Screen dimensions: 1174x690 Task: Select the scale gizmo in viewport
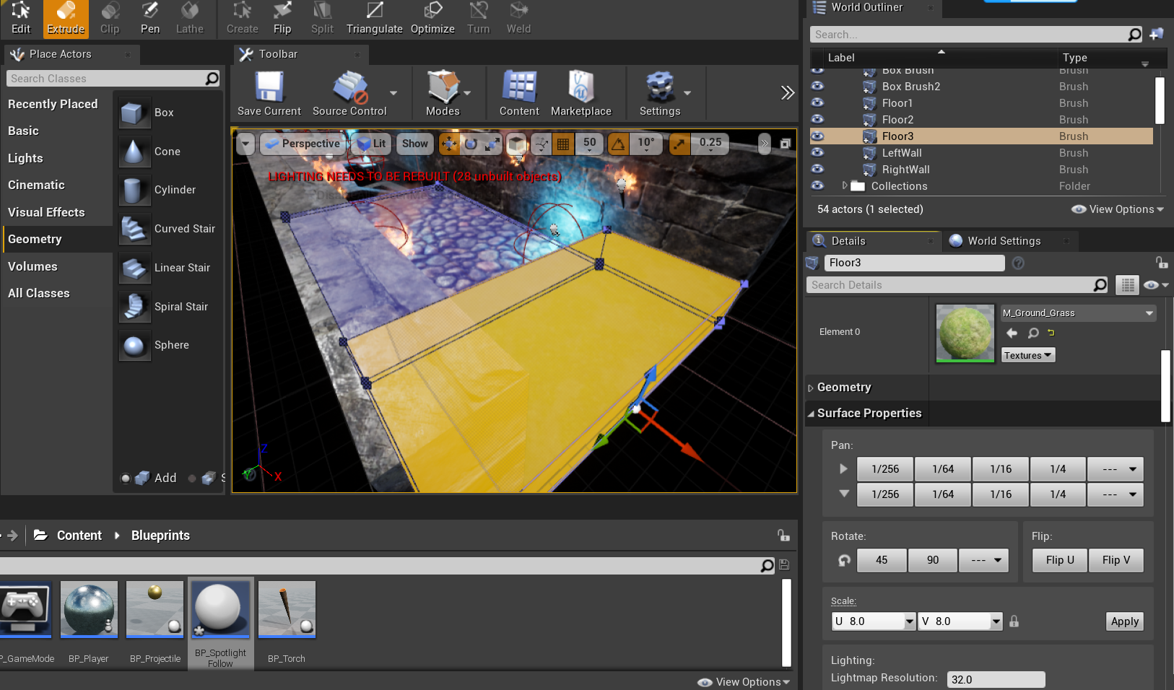492,144
